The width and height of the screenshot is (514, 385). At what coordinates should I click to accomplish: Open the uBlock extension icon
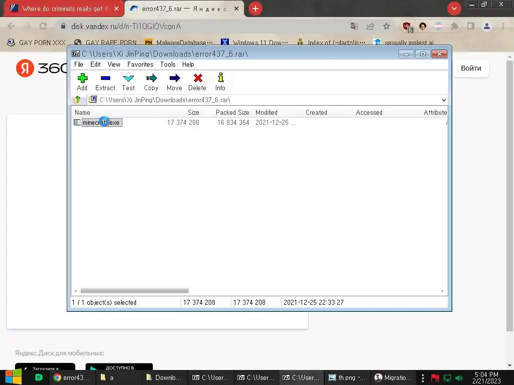(408, 27)
